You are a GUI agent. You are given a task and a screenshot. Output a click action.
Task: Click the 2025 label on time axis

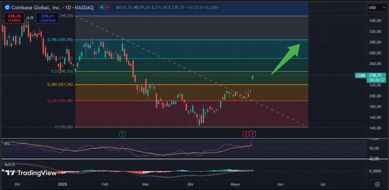tap(63, 184)
